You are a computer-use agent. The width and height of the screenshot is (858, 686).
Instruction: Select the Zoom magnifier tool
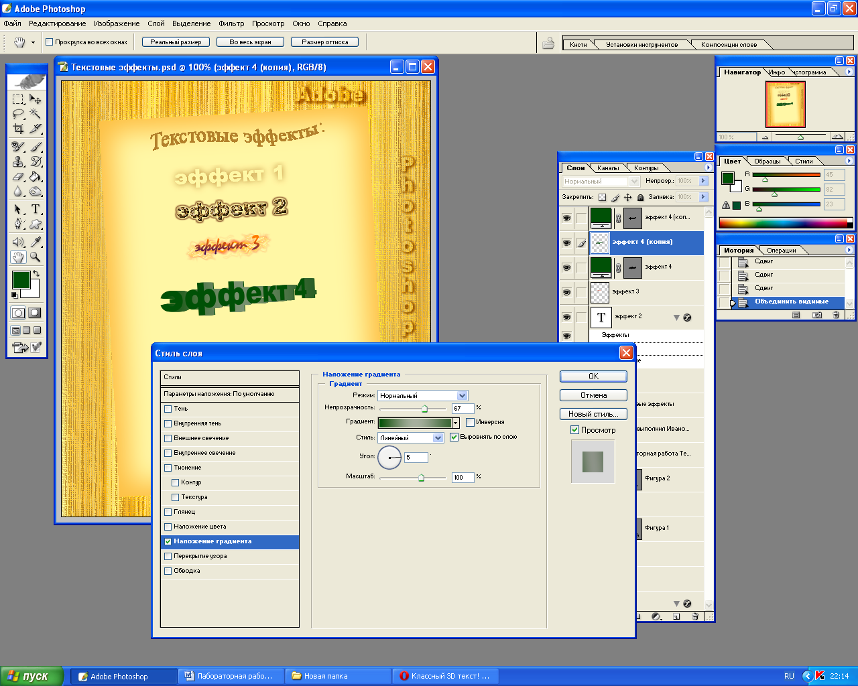36,257
